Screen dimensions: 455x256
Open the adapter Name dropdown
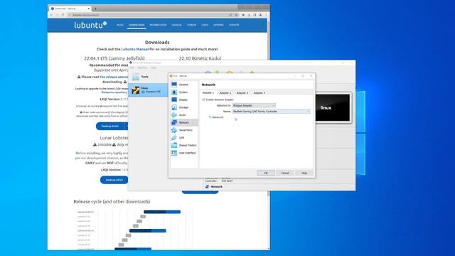coord(272,111)
